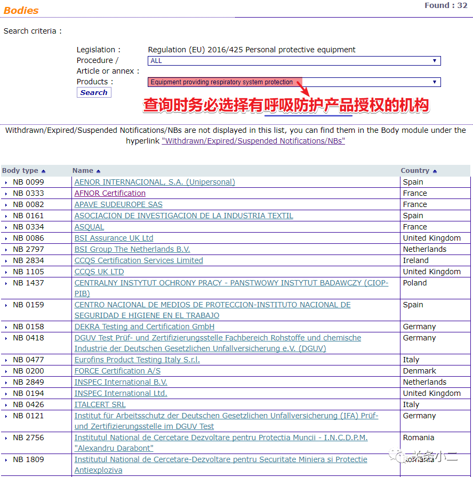The width and height of the screenshot is (473, 477).
Task: Click the Bodies page heading
Action: click(21, 10)
